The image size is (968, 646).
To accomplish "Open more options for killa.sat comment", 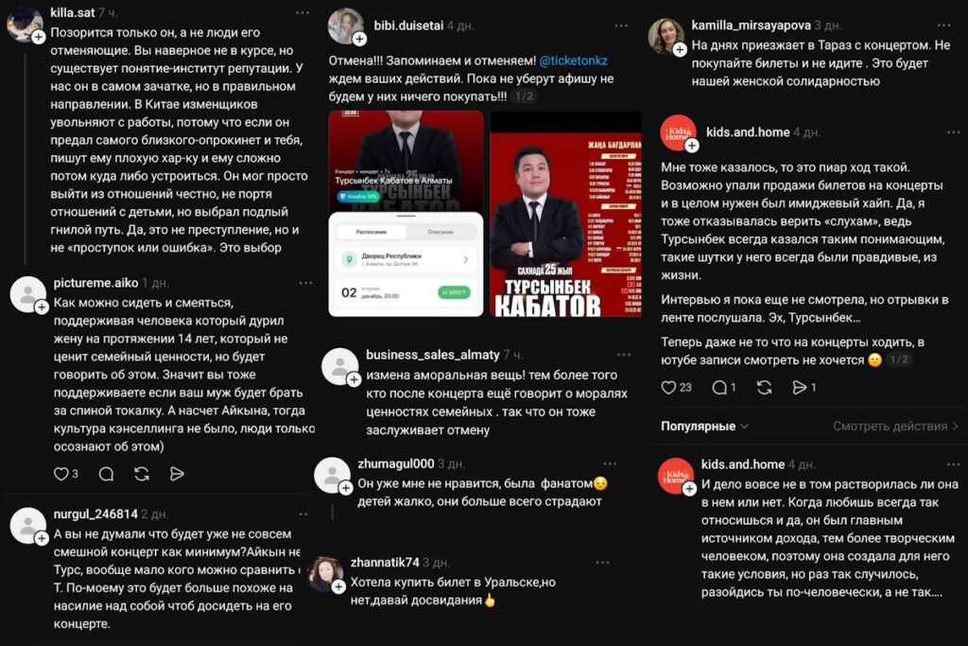I will [x=302, y=12].
